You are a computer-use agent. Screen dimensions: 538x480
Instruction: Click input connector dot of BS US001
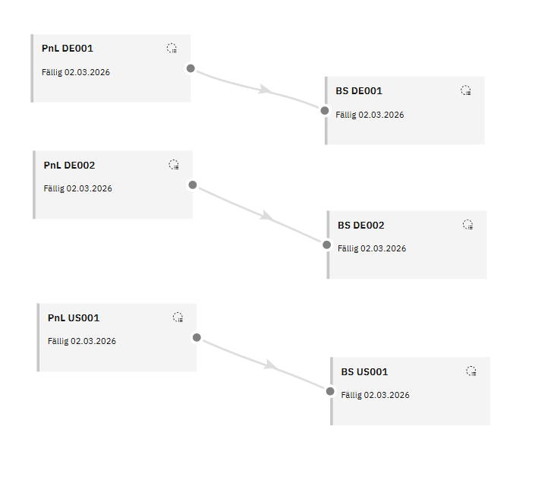pyautogui.click(x=330, y=391)
